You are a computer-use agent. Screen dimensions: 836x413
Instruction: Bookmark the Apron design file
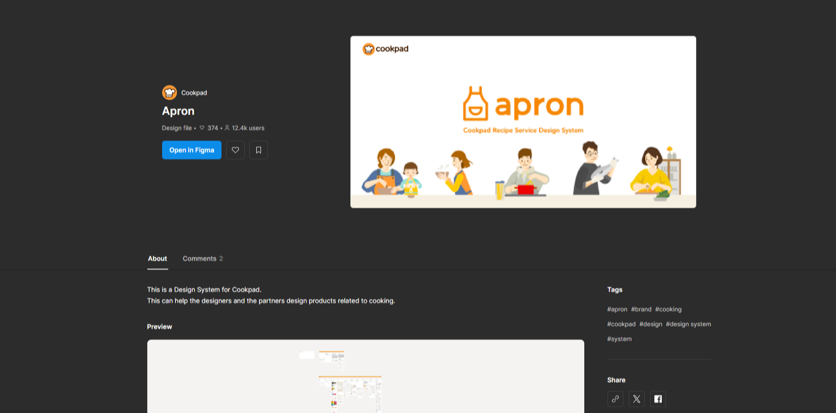point(259,150)
